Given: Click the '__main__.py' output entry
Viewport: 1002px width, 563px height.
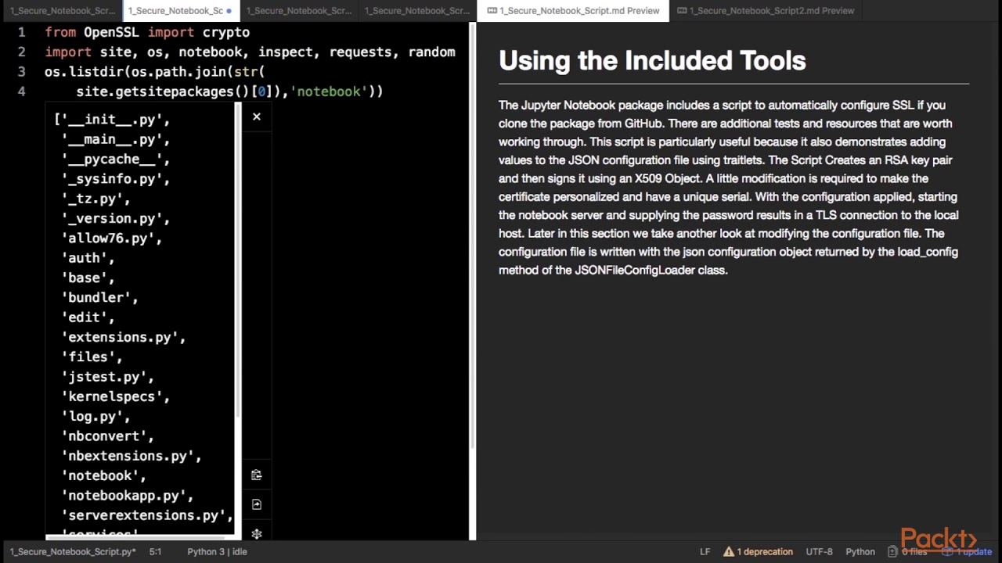Looking at the screenshot, I should (116, 139).
